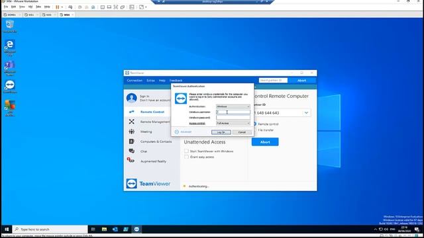Select the TeamViewer desktop shortcut icon

(10, 87)
